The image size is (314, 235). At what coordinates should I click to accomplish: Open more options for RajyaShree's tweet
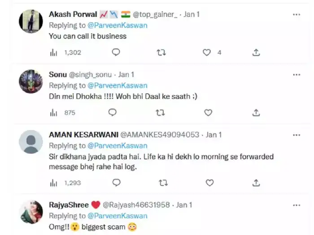pos(297,205)
